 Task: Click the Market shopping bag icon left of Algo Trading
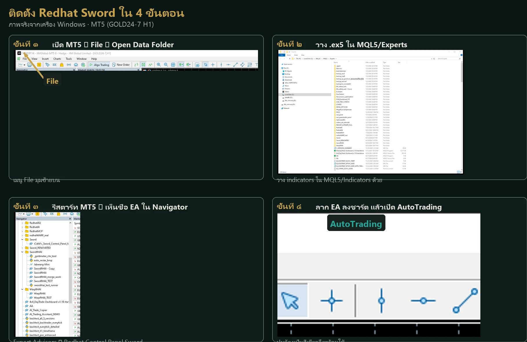(62, 65)
